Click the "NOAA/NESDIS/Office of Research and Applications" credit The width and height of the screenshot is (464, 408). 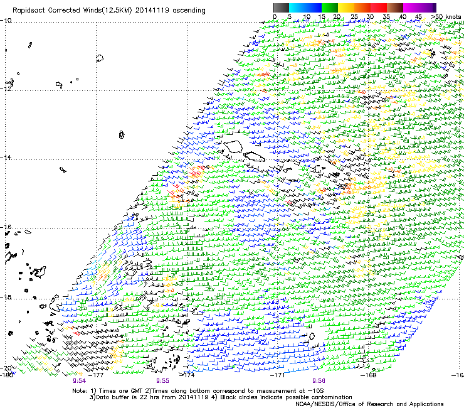369,404
